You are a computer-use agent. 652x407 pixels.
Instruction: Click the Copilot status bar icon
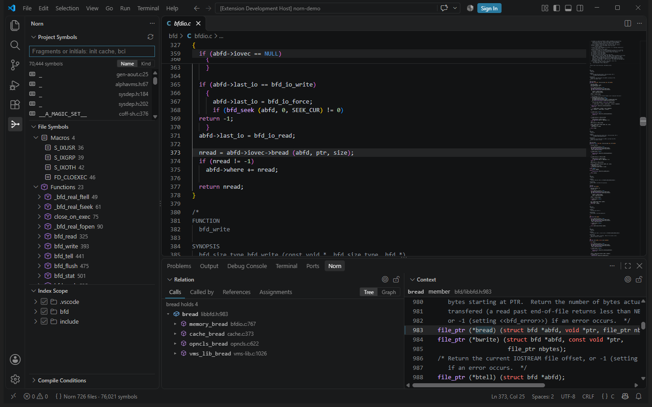pos(625,396)
